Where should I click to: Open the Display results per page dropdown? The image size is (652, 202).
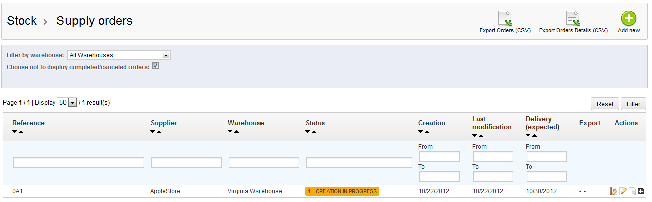[67, 103]
